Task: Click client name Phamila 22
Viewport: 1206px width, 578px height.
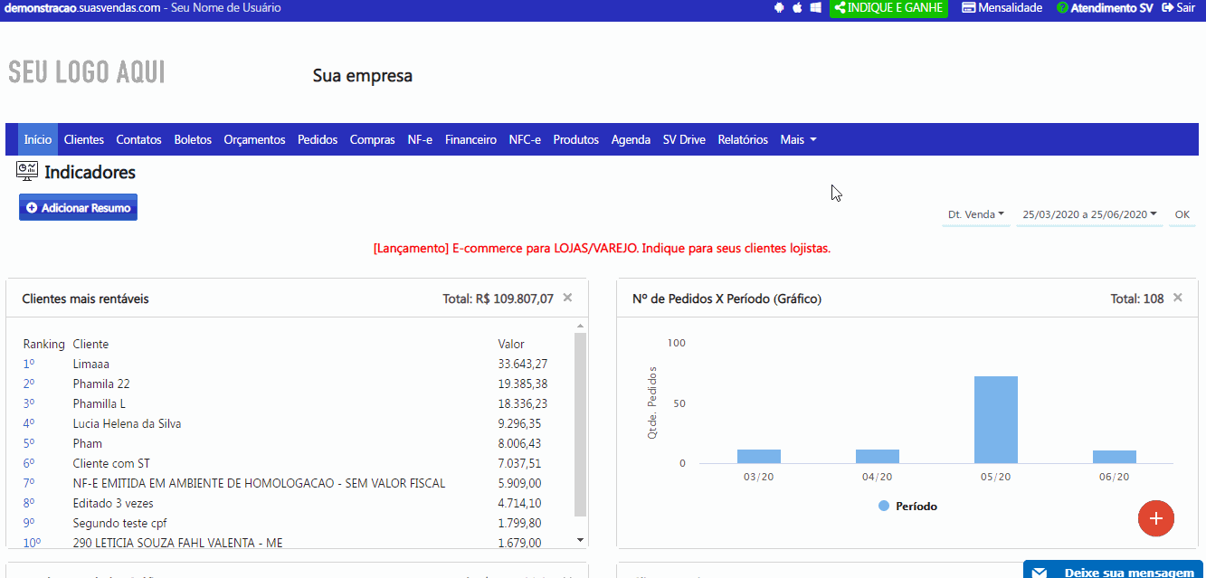Action: click(101, 384)
